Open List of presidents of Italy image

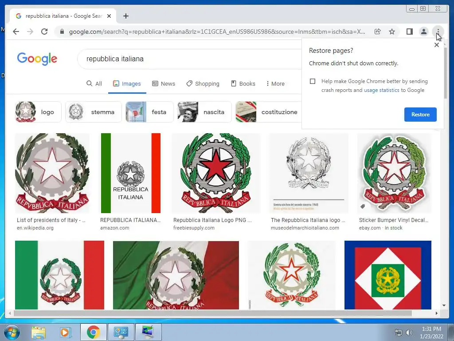point(52,173)
